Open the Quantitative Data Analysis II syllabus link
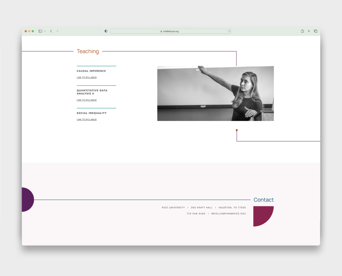 pyautogui.click(x=87, y=100)
